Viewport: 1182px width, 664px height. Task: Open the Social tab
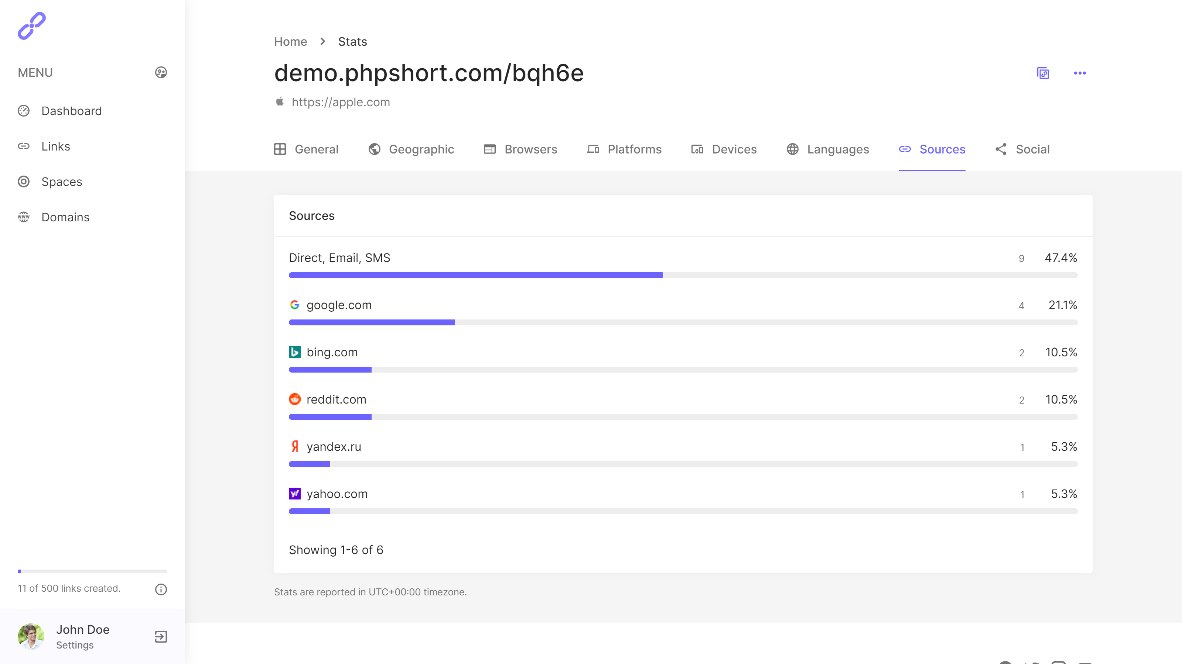tap(1022, 149)
